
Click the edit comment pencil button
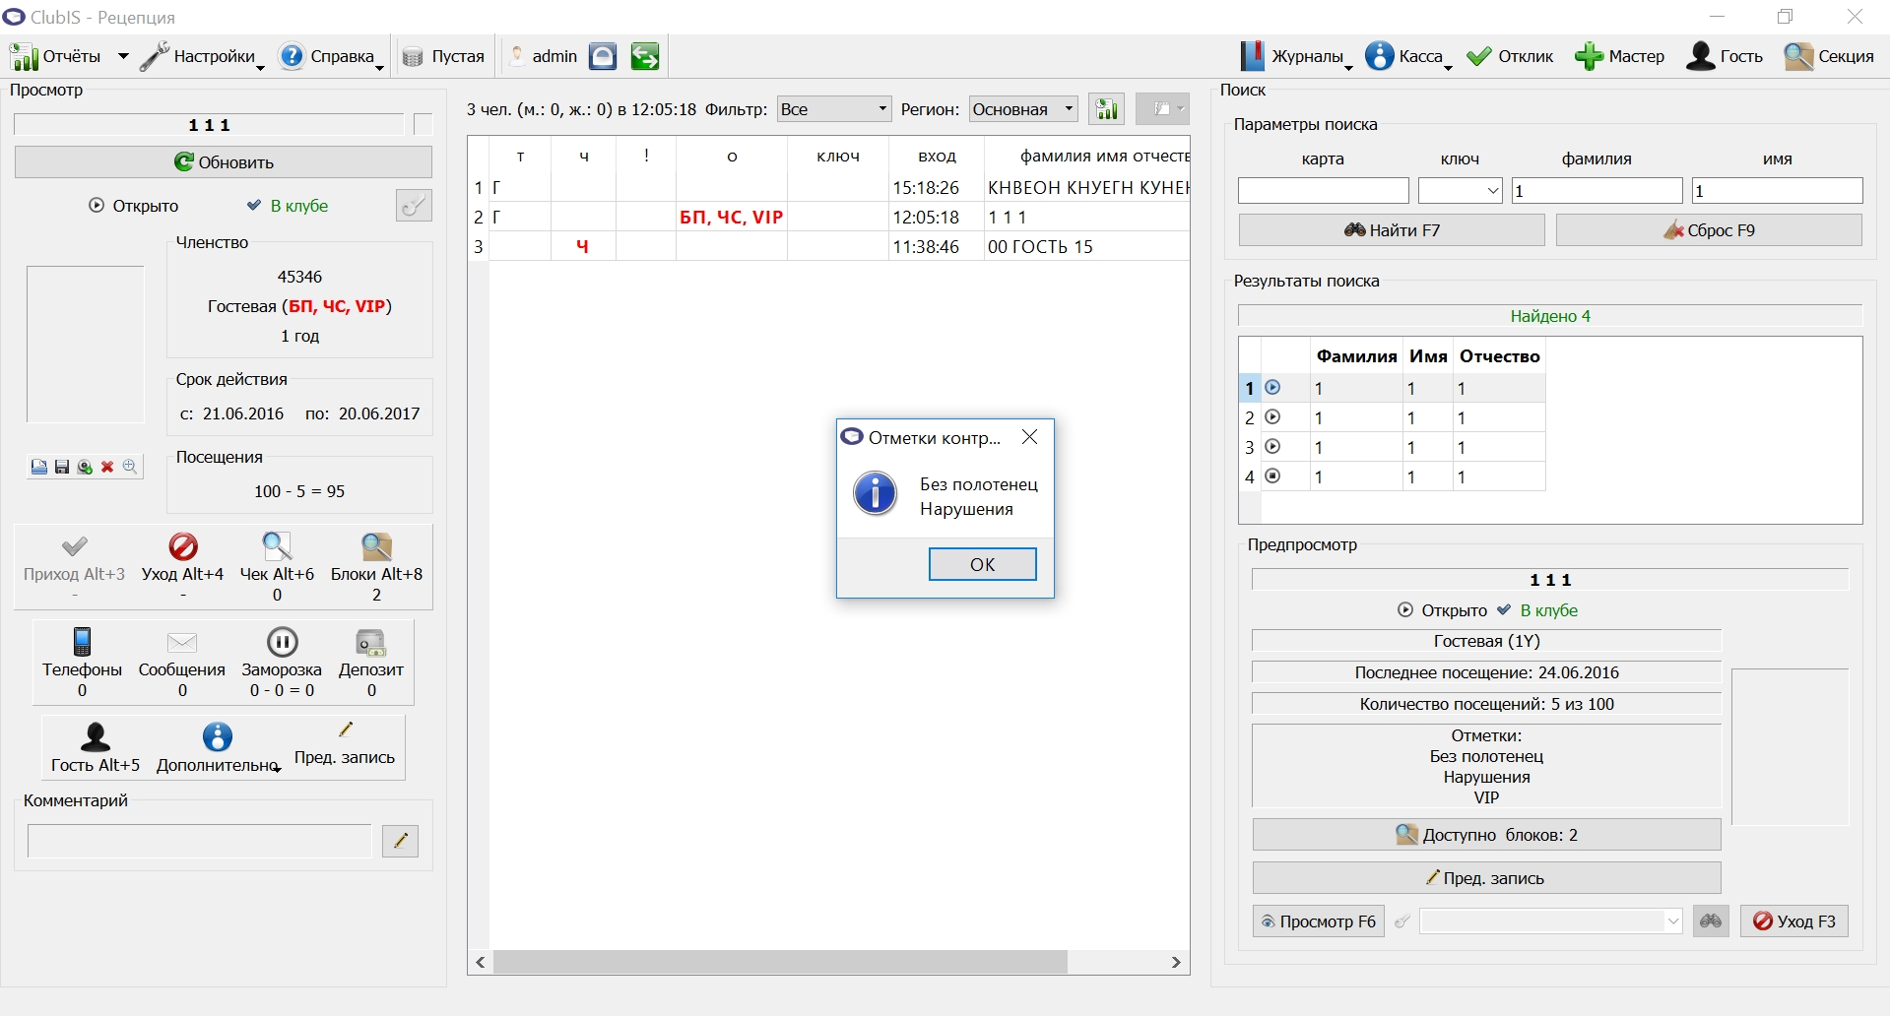tap(400, 841)
